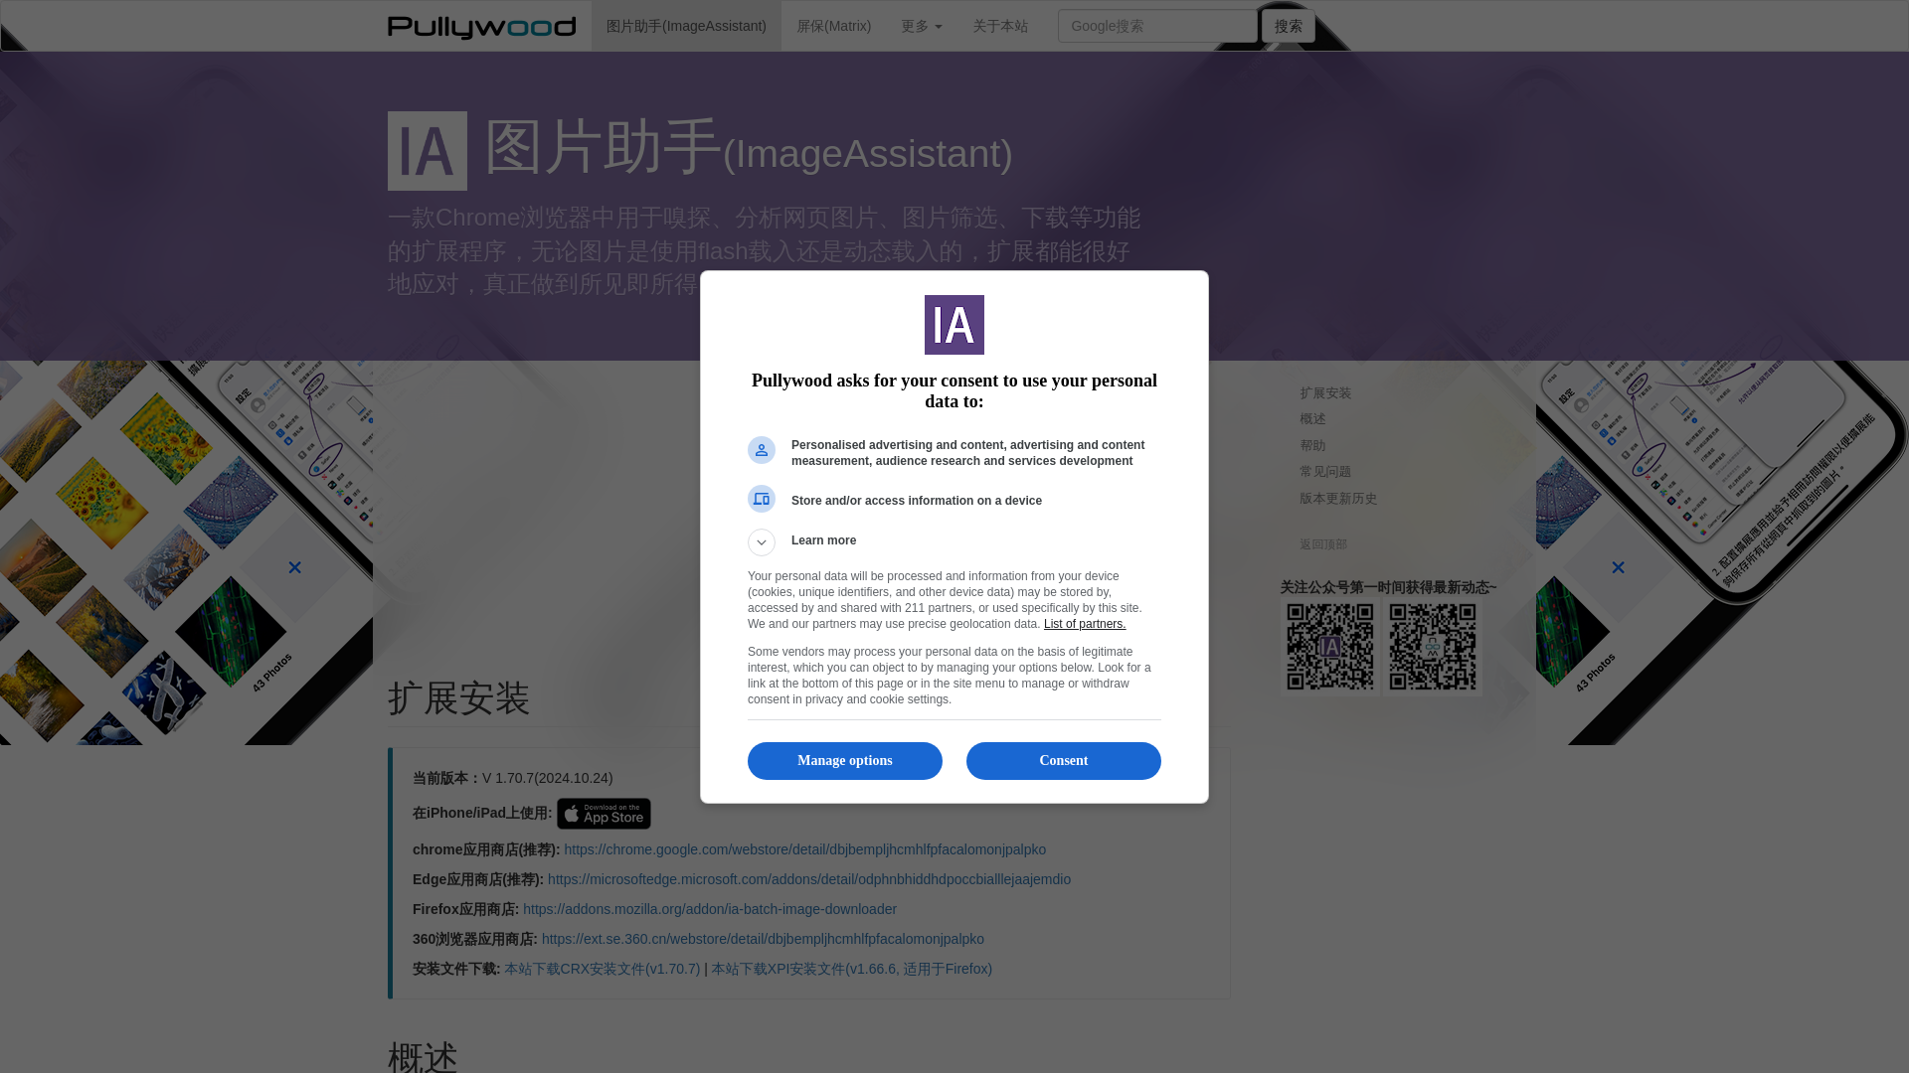Open the Firefox addons link
Image resolution: width=1909 pixels, height=1073 pixels.
click(710, 909)
